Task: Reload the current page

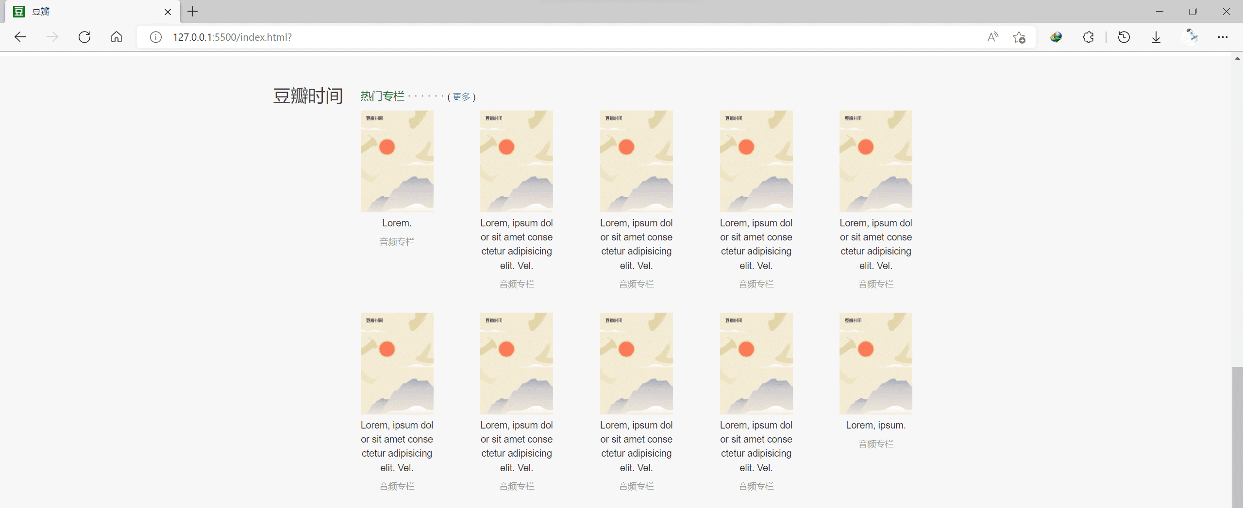Action: point(84,37)
